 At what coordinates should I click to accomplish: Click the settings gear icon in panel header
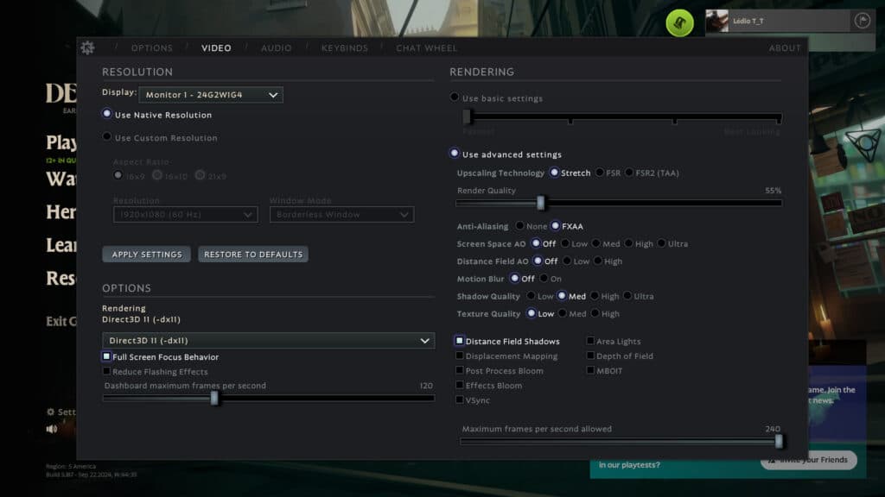[86, 47]
